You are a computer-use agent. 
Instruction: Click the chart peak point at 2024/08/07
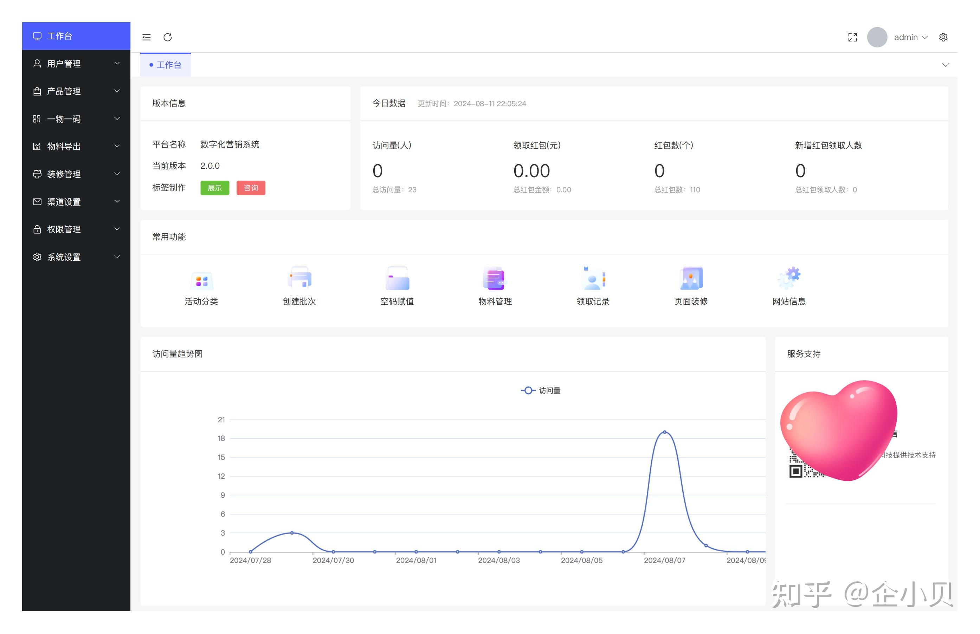(x=664, y=432)
